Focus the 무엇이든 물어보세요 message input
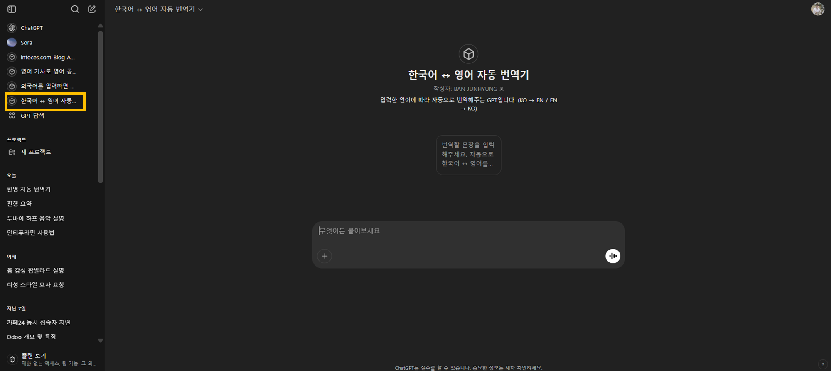Image resolution: width=831 pixels, height=371 pixels. click(x=469, y=231)
